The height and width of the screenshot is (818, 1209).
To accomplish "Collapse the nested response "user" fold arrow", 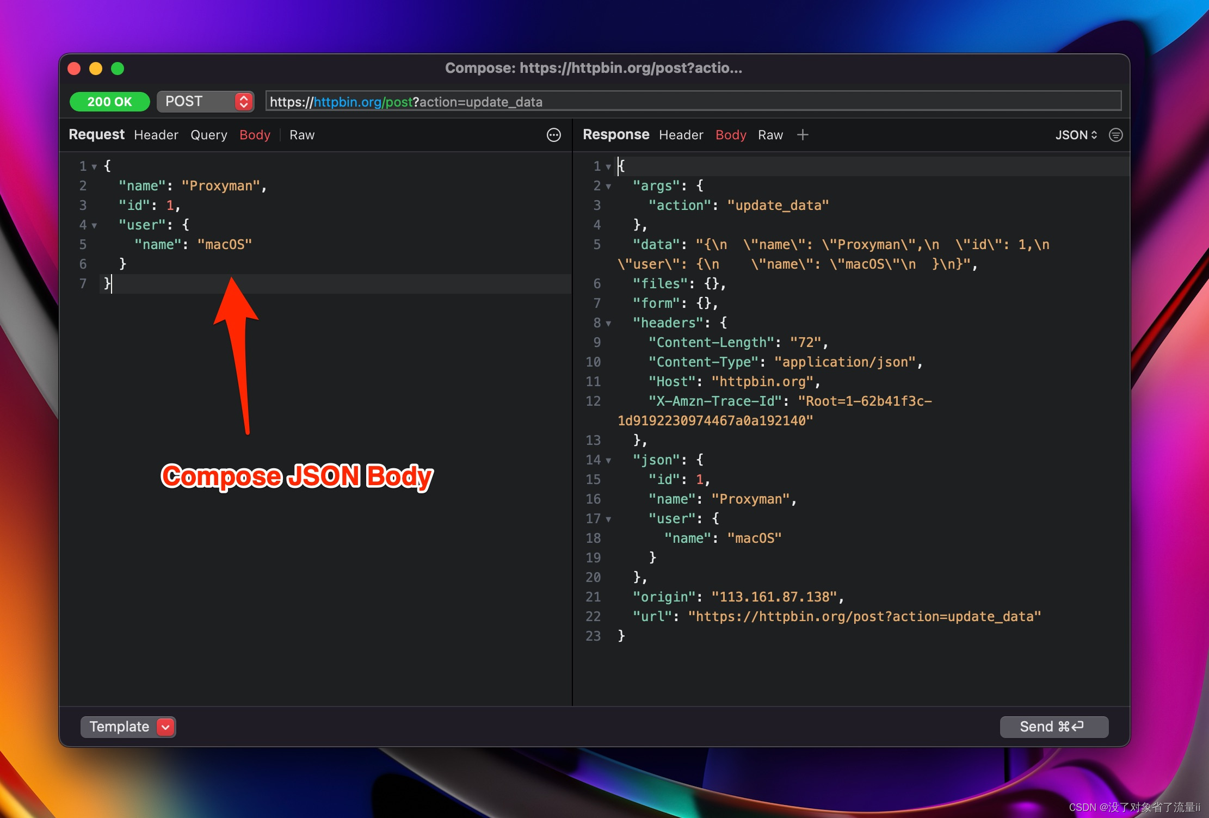I will [608, 519].
